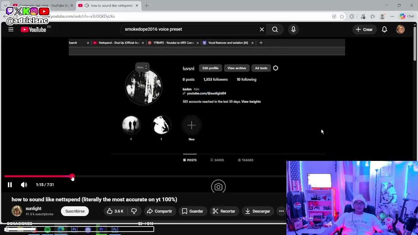Open Edge favorites list icon
Viewport: 418px width, 235px height.
pos(373,16)
